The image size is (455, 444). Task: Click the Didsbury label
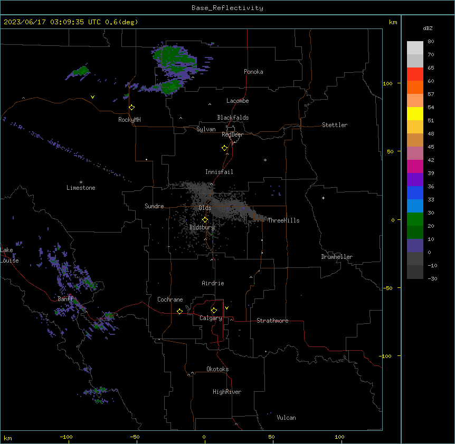tap(202, 227)
